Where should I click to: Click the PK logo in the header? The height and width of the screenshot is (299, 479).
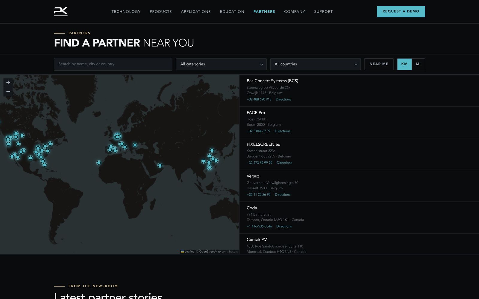click(60, 11)
